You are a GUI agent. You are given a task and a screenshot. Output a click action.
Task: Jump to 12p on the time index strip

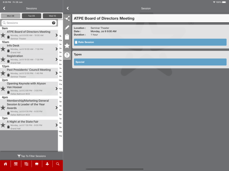[x=60, y=88]
